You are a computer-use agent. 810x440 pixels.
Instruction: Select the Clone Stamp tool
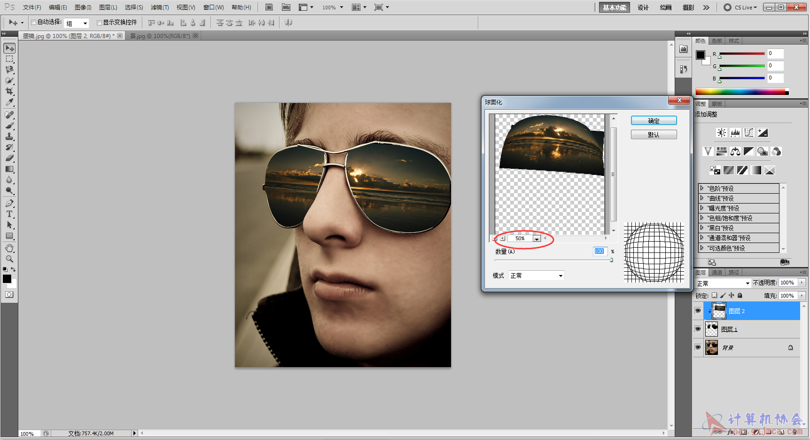pyautogui.click(x=9, y=136)
